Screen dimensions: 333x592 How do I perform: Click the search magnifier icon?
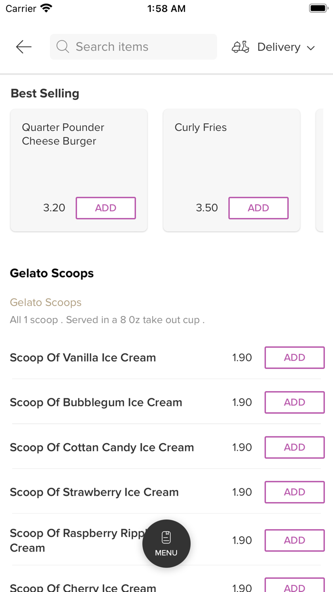62,47
